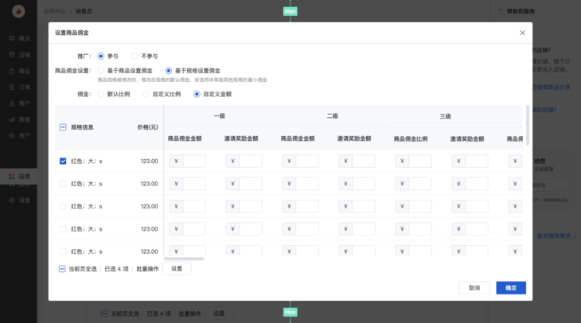
Task: Open the 数据 data sidebar icon
Action: tap(12, 119)
